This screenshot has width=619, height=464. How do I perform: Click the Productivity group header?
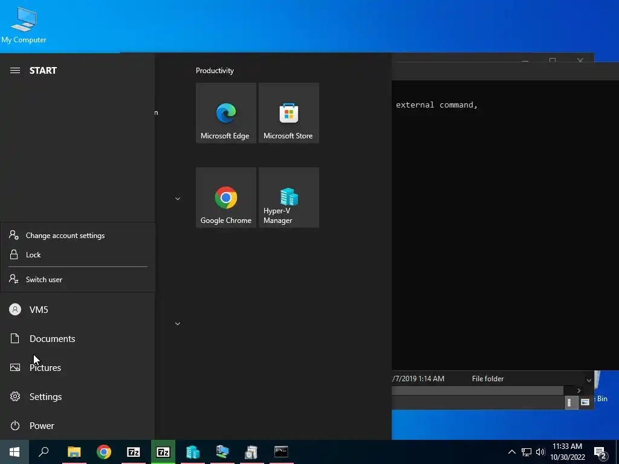pos(215,71)
